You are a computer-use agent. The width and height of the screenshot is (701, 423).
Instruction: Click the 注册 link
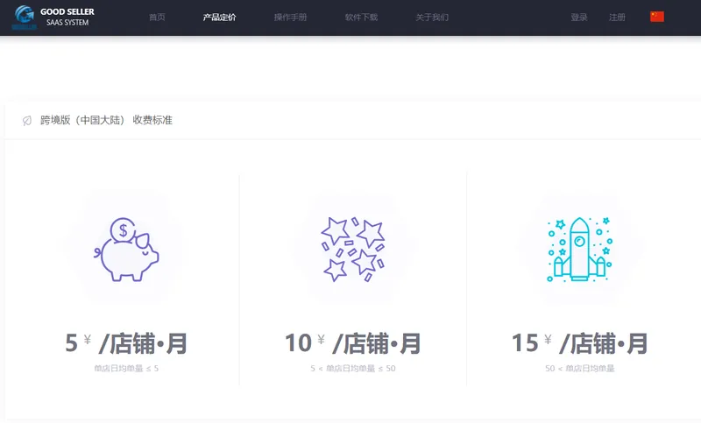click(x=617, y=18)
